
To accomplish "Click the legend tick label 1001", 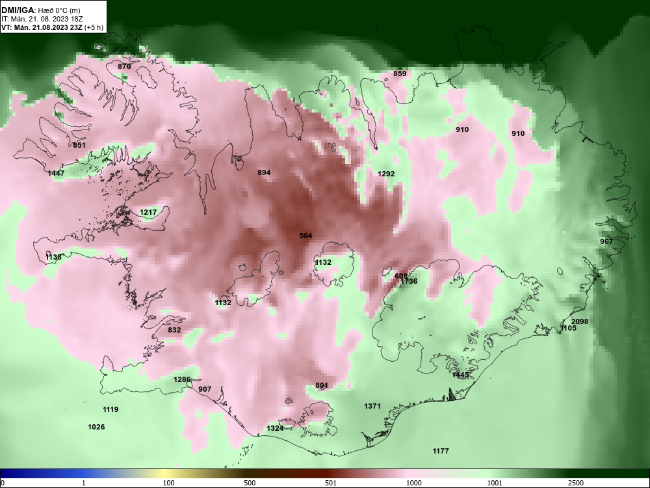I will pyautogui.click(x=495, y=483).
